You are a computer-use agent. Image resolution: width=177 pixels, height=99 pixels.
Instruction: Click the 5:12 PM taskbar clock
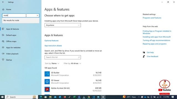(x=166, y=97)
